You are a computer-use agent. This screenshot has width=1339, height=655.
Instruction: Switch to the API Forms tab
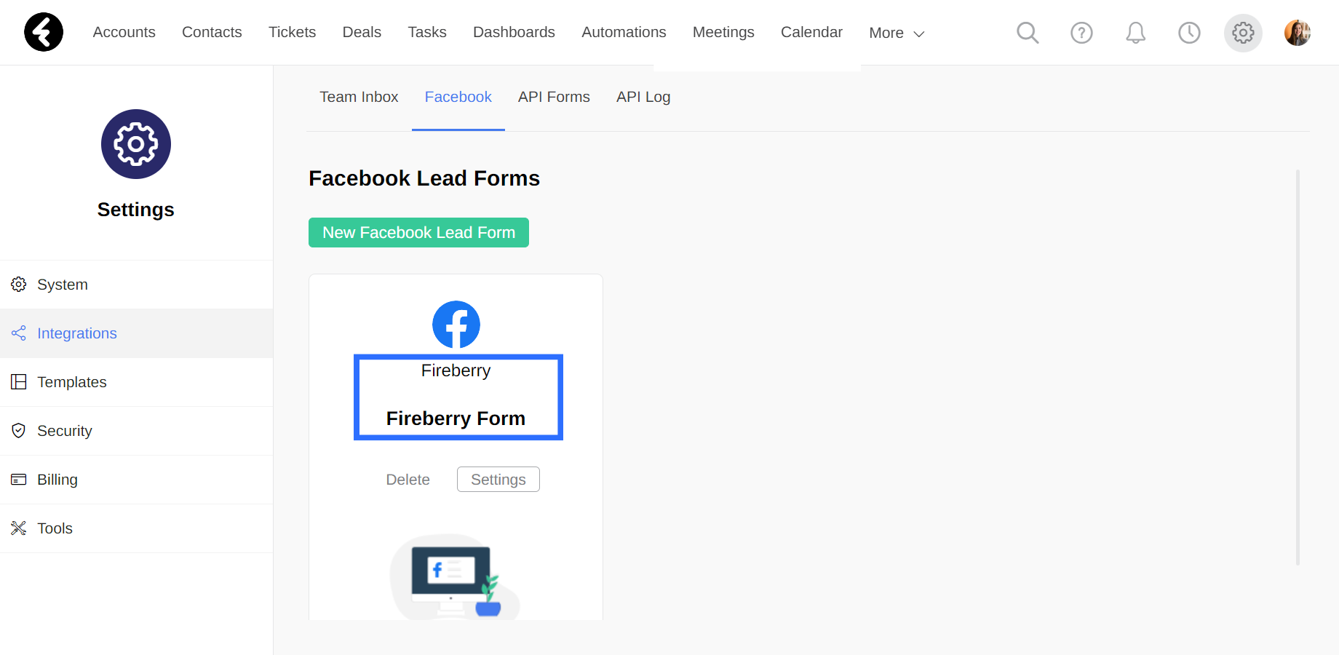(554, 97)
